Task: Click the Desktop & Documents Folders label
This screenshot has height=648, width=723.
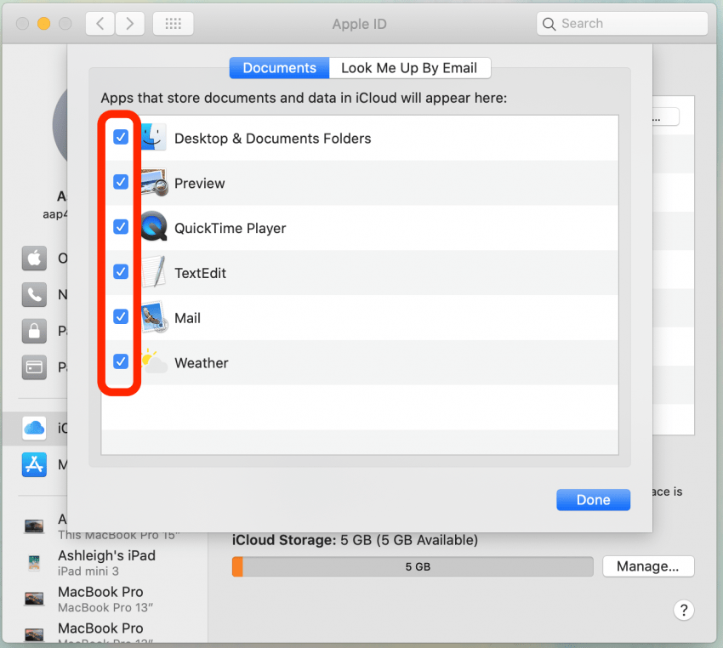Action: coord(272,139)
